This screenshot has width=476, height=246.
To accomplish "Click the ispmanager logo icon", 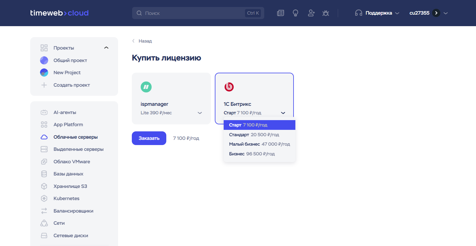I will [x=146, y=87].
